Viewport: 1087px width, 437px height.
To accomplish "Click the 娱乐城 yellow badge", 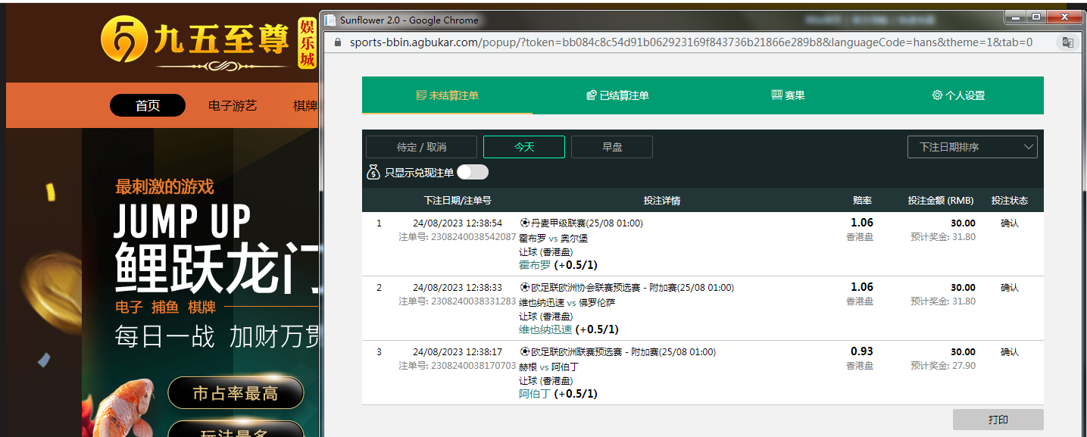I will point(307,43).
